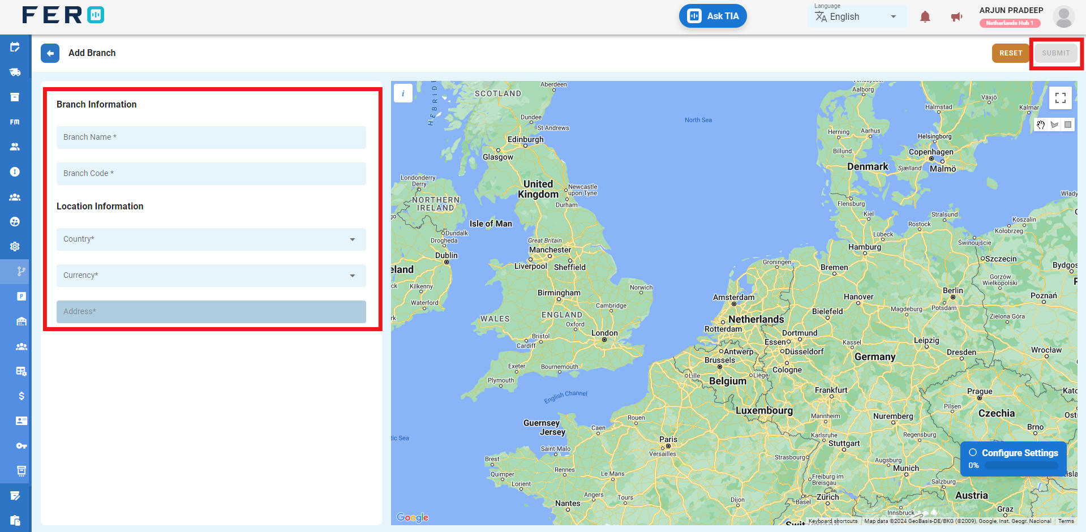Click Amsterdam on the map
The height and width of the screenshot is (532, 1086).
[x=733, y=298]
